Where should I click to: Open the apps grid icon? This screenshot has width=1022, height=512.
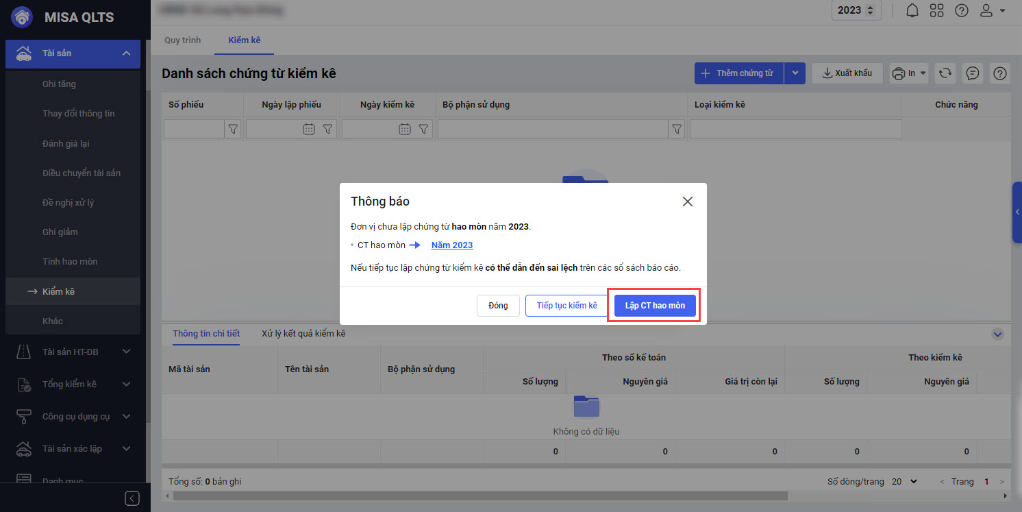pos(936,11)
